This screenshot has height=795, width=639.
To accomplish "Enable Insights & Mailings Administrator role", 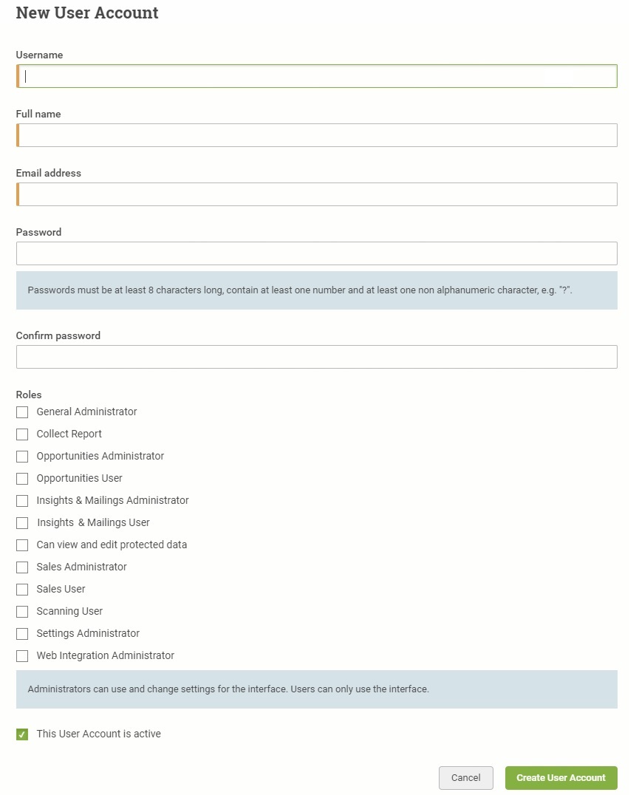I will coord(22,501).
